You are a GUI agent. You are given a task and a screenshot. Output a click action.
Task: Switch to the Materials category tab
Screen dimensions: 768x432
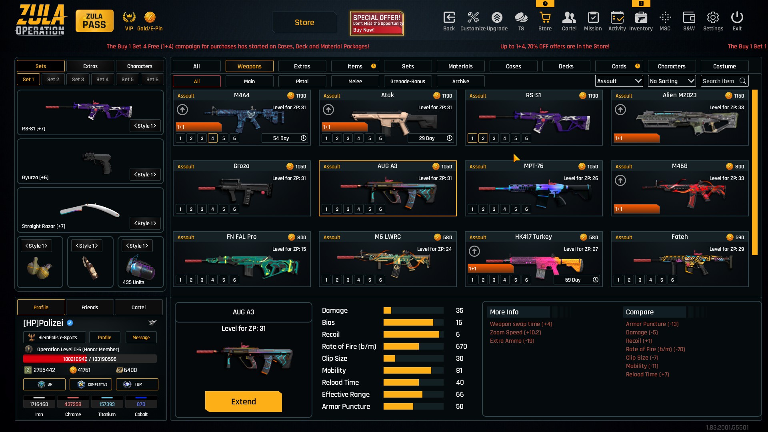click(x=460, y=66)
